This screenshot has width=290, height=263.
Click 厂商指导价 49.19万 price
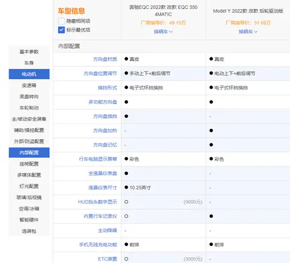point(163,23)
